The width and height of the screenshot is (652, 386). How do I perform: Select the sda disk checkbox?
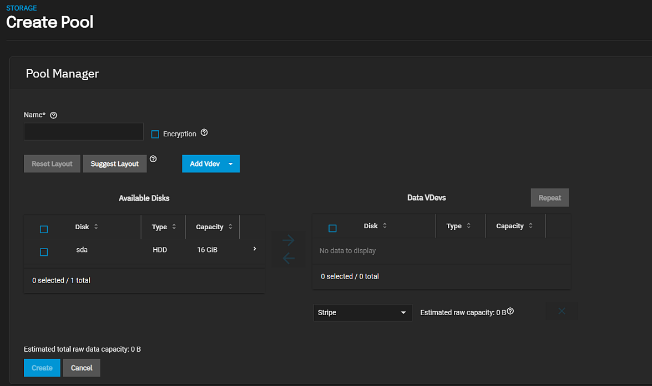click(44, 252)
